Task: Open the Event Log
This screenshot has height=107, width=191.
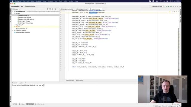Action: (175, 104)
